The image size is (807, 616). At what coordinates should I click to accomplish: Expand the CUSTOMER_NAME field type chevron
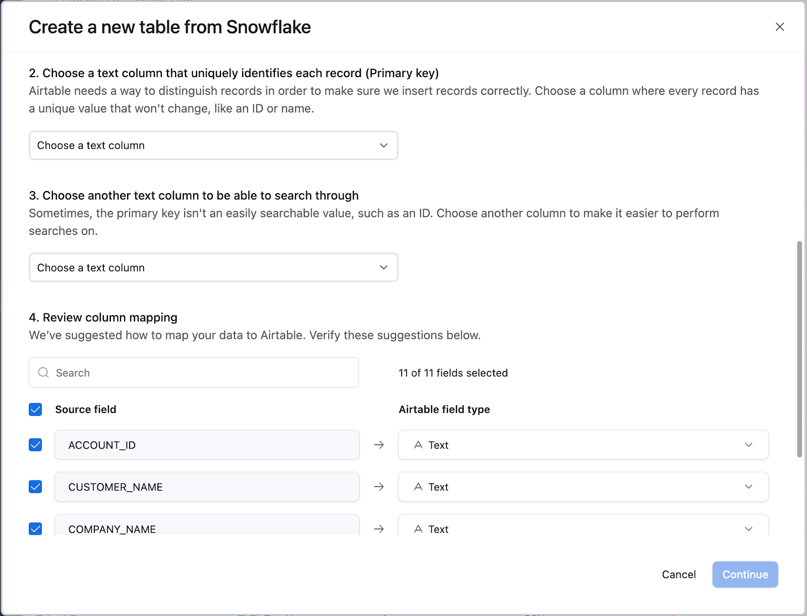click(748, 486)
